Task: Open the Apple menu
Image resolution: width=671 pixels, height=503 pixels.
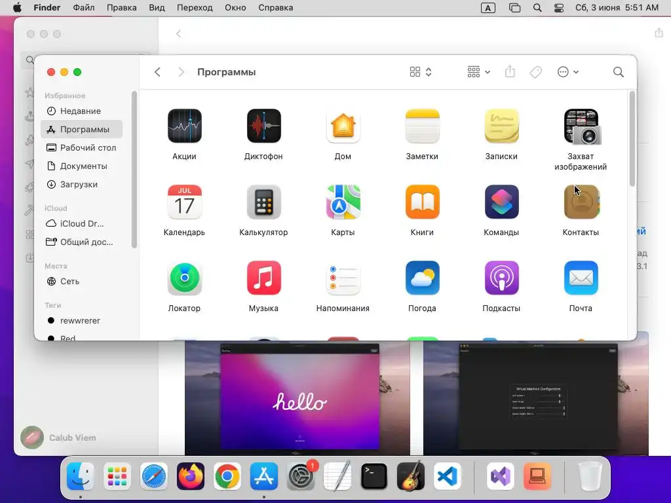Action: [17, 8]
